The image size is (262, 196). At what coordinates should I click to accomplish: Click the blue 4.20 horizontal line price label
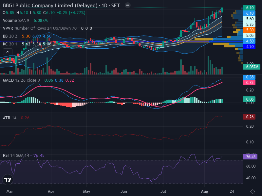tap(249, 47)
